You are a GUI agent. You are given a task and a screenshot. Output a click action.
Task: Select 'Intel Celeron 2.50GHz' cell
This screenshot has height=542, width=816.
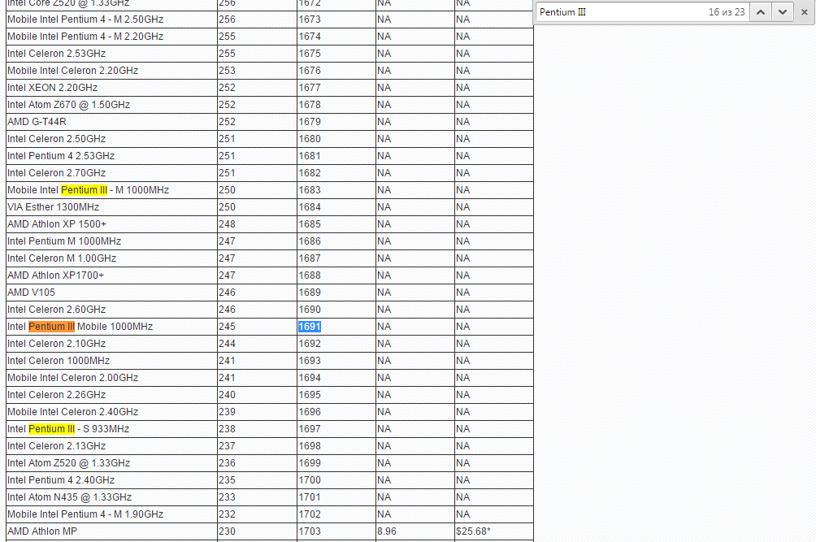(111, 139)
